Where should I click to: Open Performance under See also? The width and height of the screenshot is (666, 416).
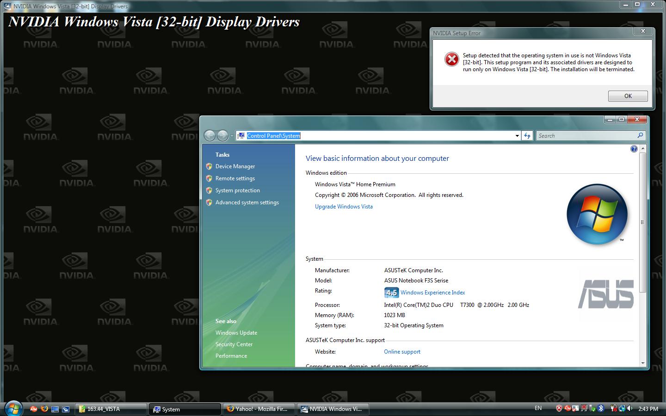click(231, 356)
